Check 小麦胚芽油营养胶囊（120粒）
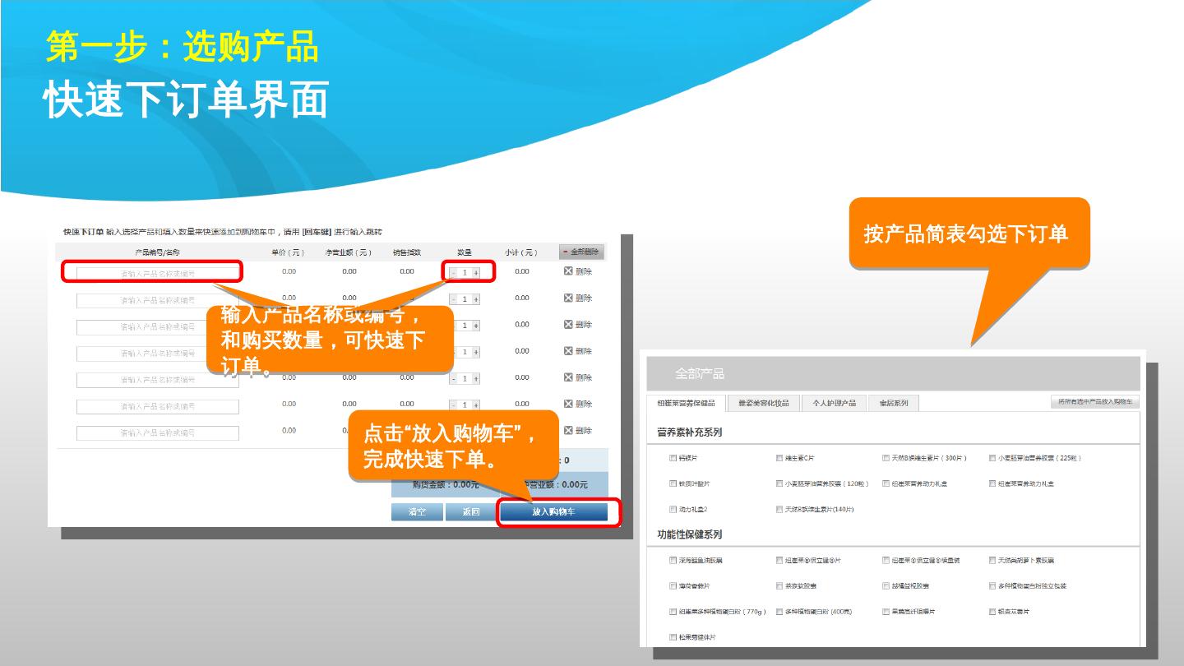1184x666 pixels. (x=779, y=483)
